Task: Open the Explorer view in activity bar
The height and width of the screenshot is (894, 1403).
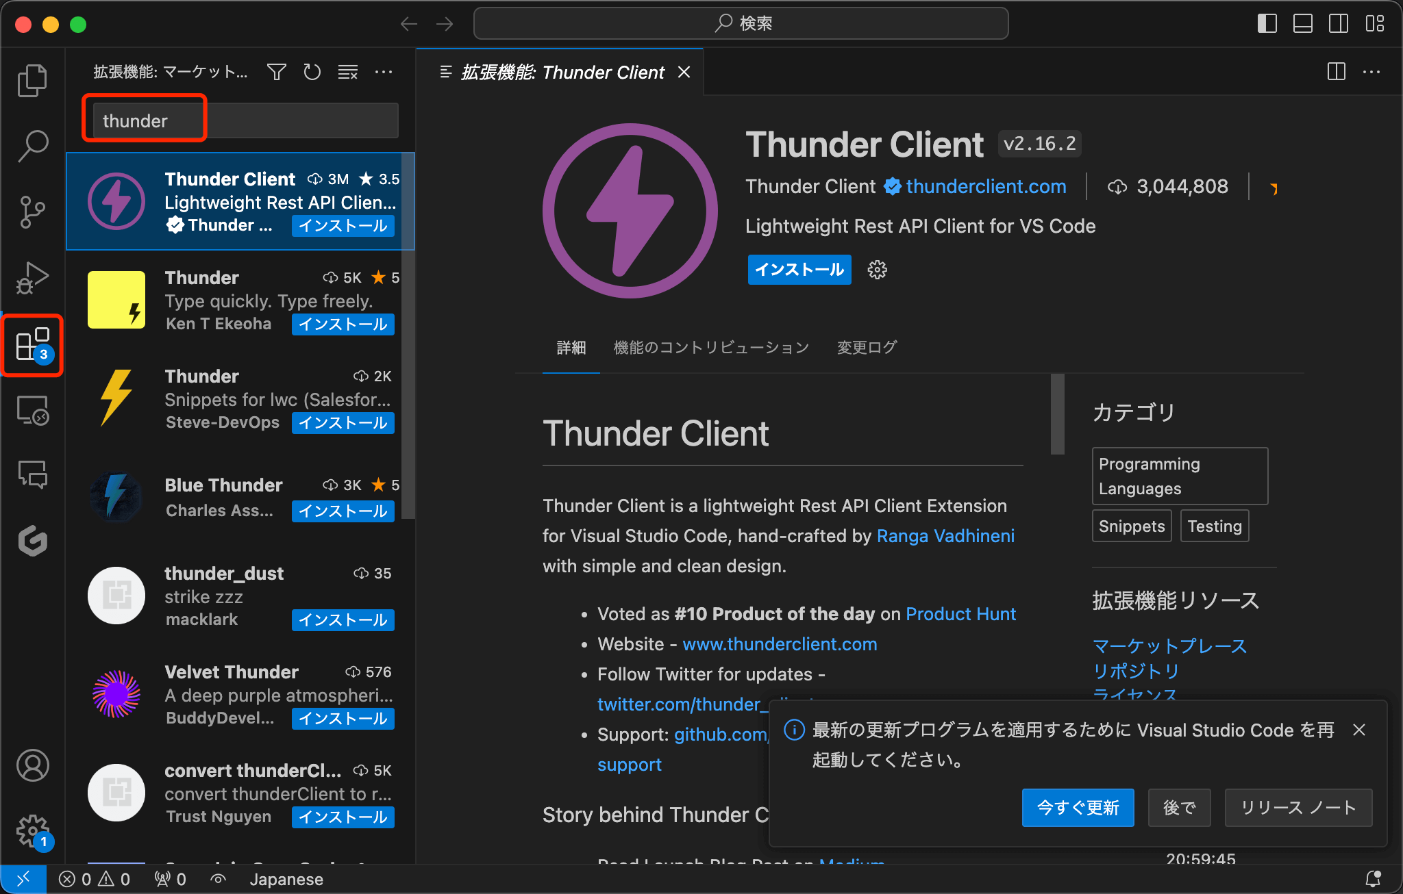Action: pos(32,81)
